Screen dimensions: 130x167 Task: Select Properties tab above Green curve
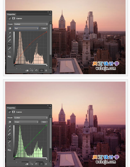(x=11, y=108)
